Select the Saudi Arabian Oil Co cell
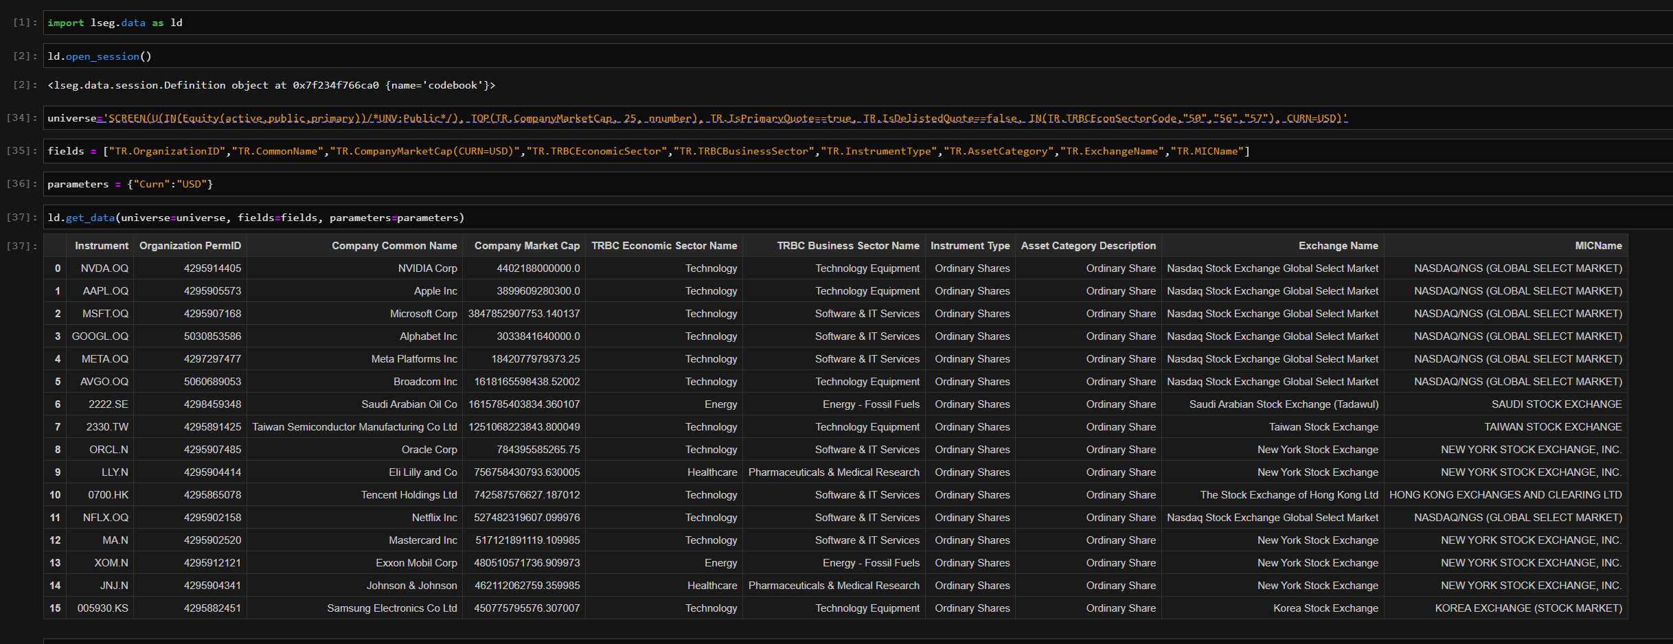 (409, 404)
